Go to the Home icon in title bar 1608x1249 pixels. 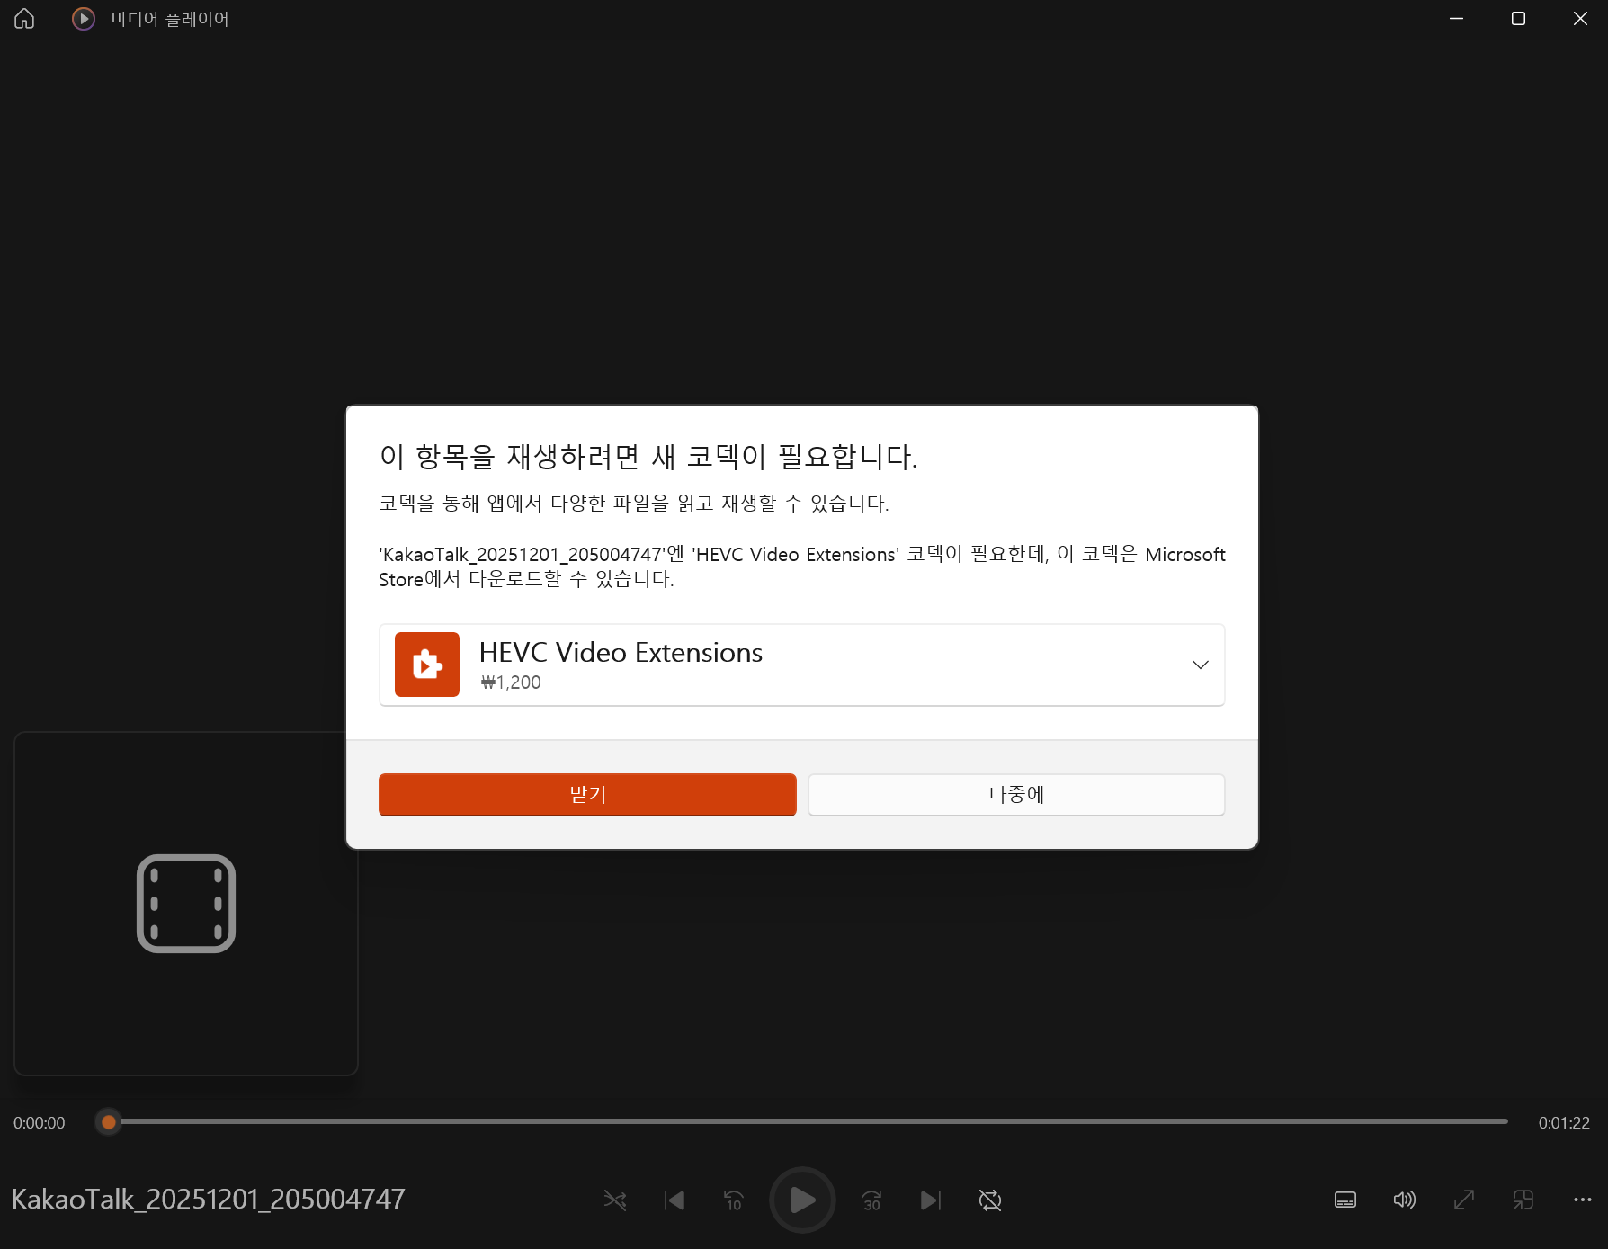[x=24, y=19]
